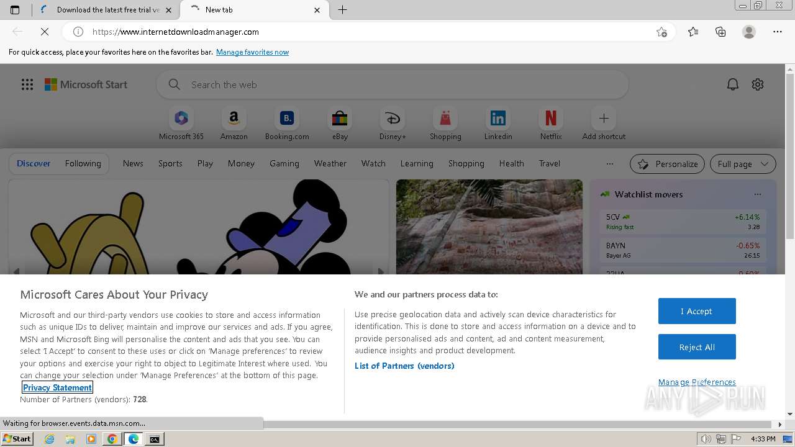
Task: Open the Windows Start menu
Action: coord(17,439)
